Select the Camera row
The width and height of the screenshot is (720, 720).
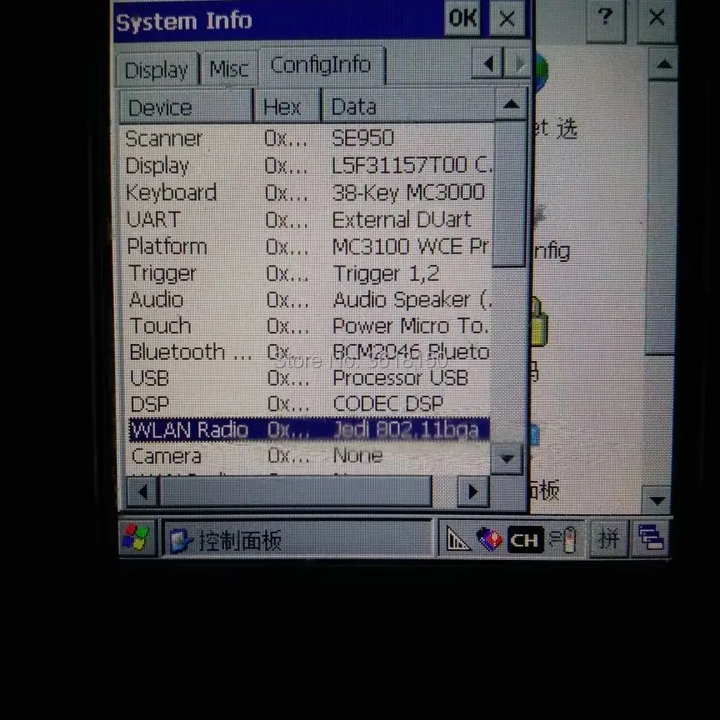(x=310, y=456)
